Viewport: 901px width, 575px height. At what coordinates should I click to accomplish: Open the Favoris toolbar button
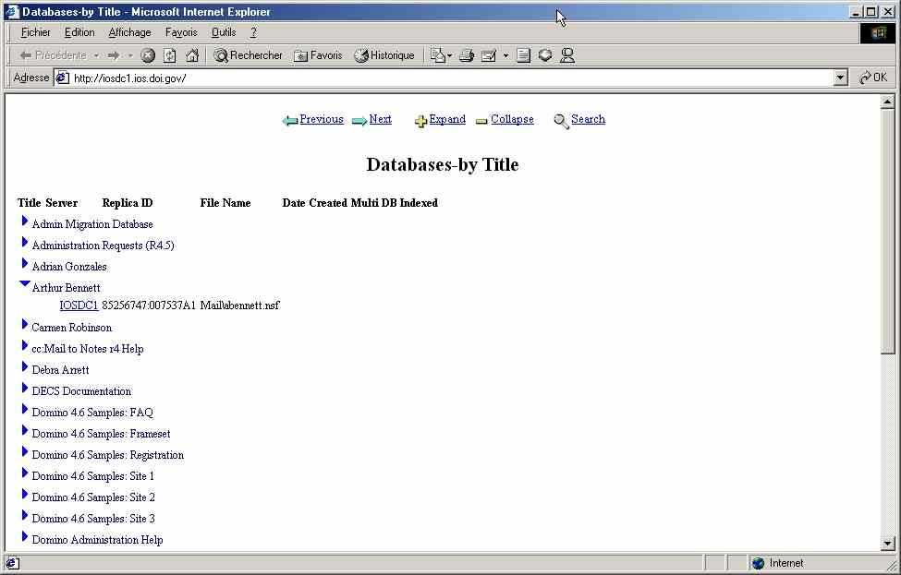318,55
